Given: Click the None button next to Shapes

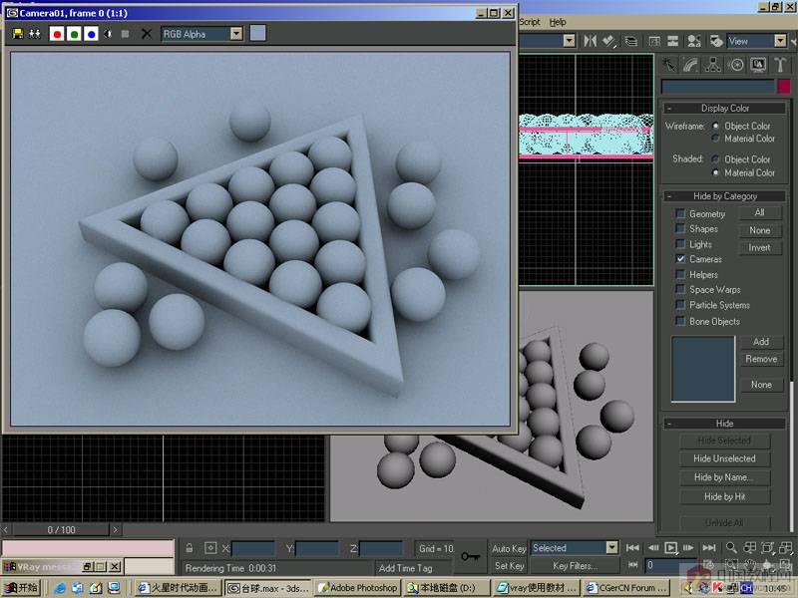Looking at the screenshot, I should (x=759, y=230).
